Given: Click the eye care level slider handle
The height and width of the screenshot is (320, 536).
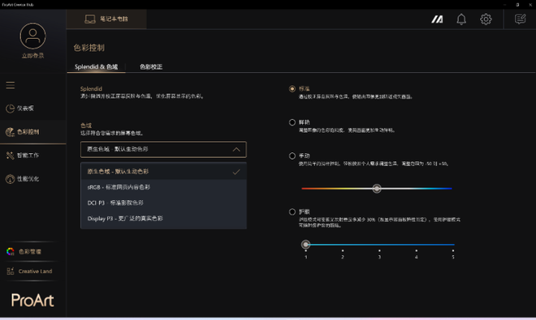Looking at the screenshot, I should pos(305,245).
